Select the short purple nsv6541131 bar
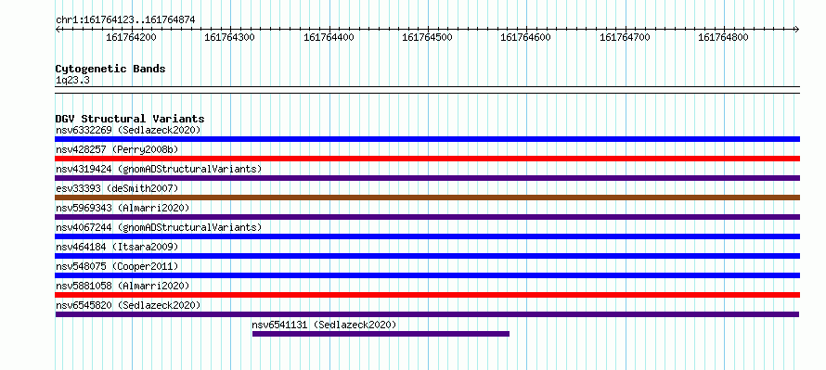Viewport: 826px width, 370px height. [381, 334]
